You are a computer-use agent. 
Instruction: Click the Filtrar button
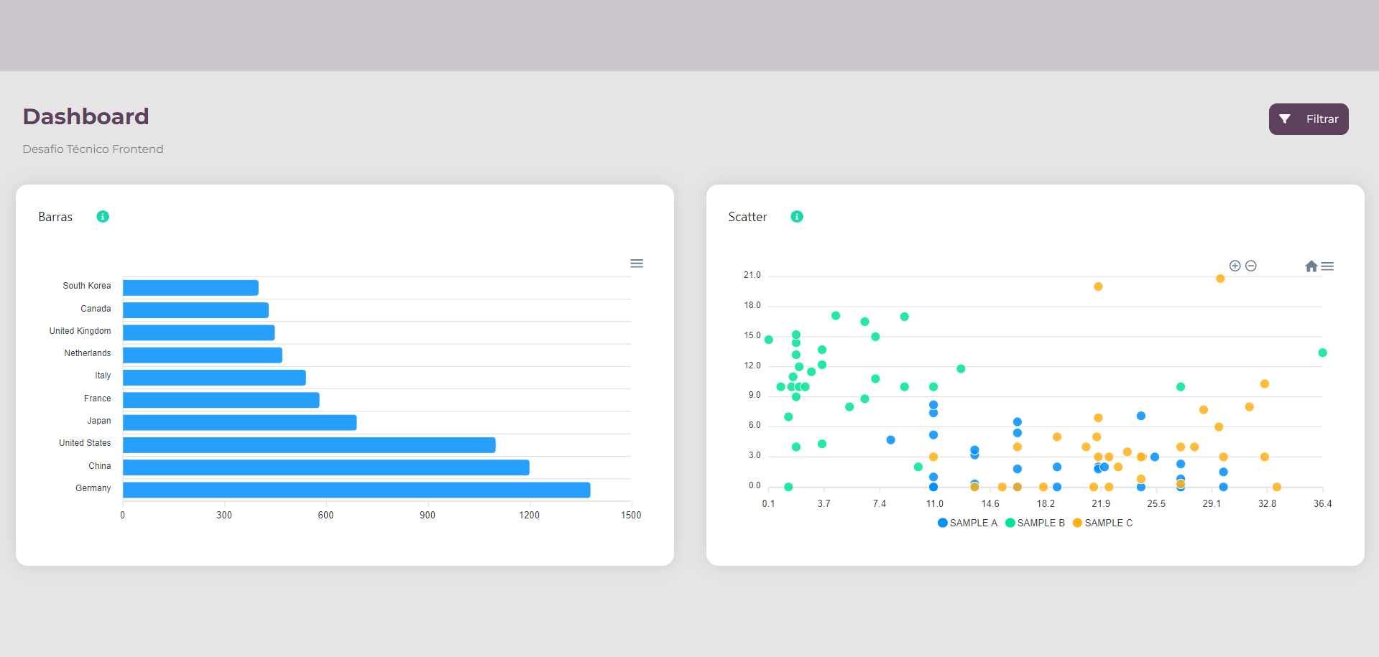coord(1308,119)
